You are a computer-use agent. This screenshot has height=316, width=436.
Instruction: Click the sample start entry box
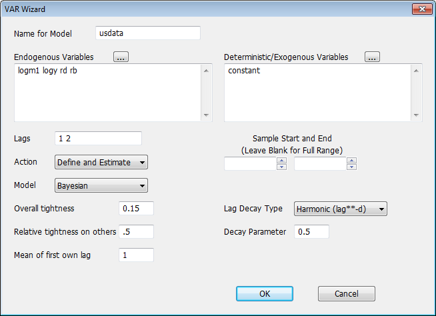pyautogui.click(x=250, y=164)
